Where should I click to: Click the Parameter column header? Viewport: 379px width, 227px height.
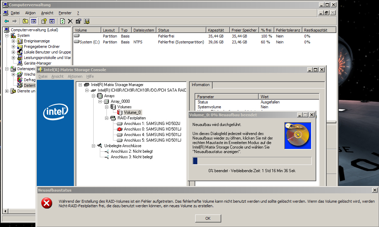click(227, 97)
